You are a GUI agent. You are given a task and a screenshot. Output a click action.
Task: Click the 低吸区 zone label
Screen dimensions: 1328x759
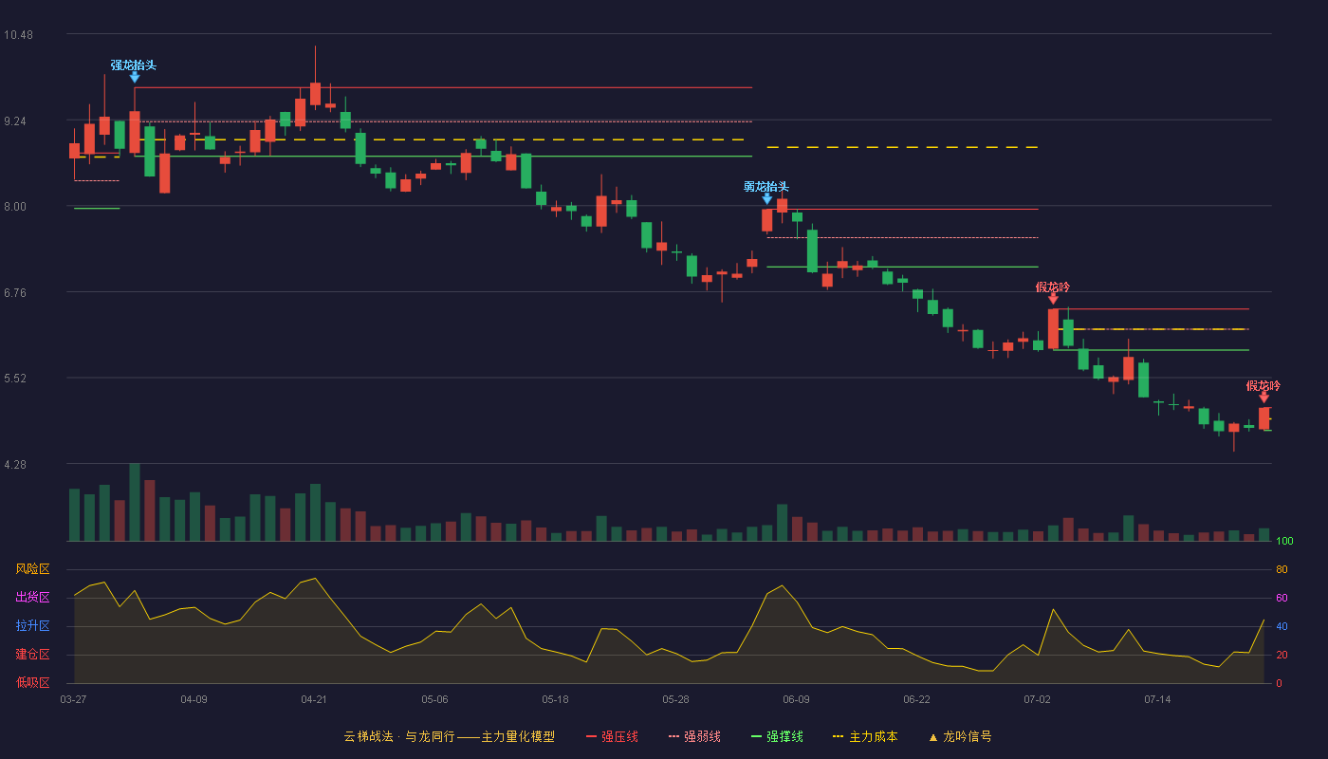click(32, 682)
